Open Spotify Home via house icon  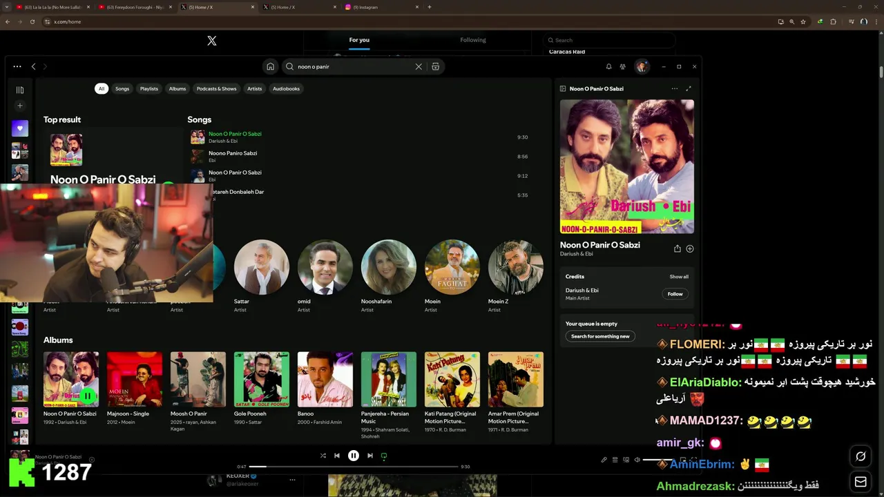(x=271, y=66)
